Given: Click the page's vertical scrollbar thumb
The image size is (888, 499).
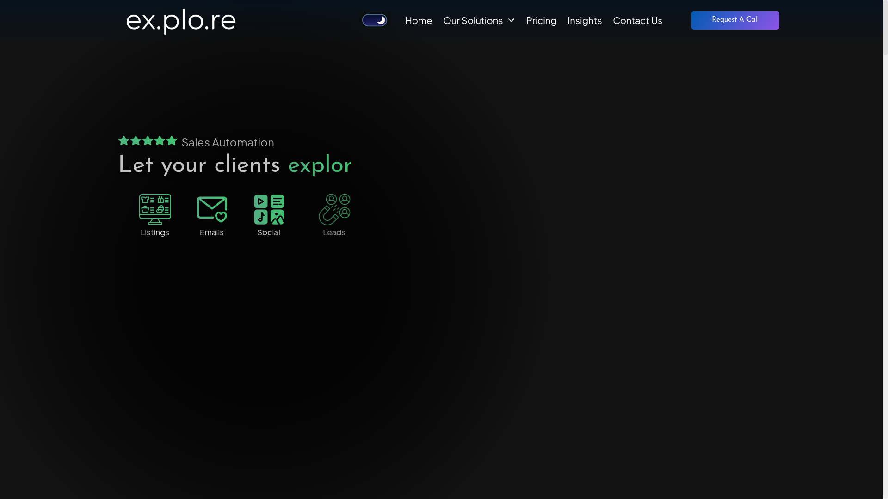Looking at the screenshot, I should click(886, 27).
